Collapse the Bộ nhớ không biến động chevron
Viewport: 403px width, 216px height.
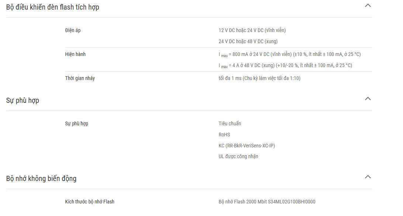[368, 177]
